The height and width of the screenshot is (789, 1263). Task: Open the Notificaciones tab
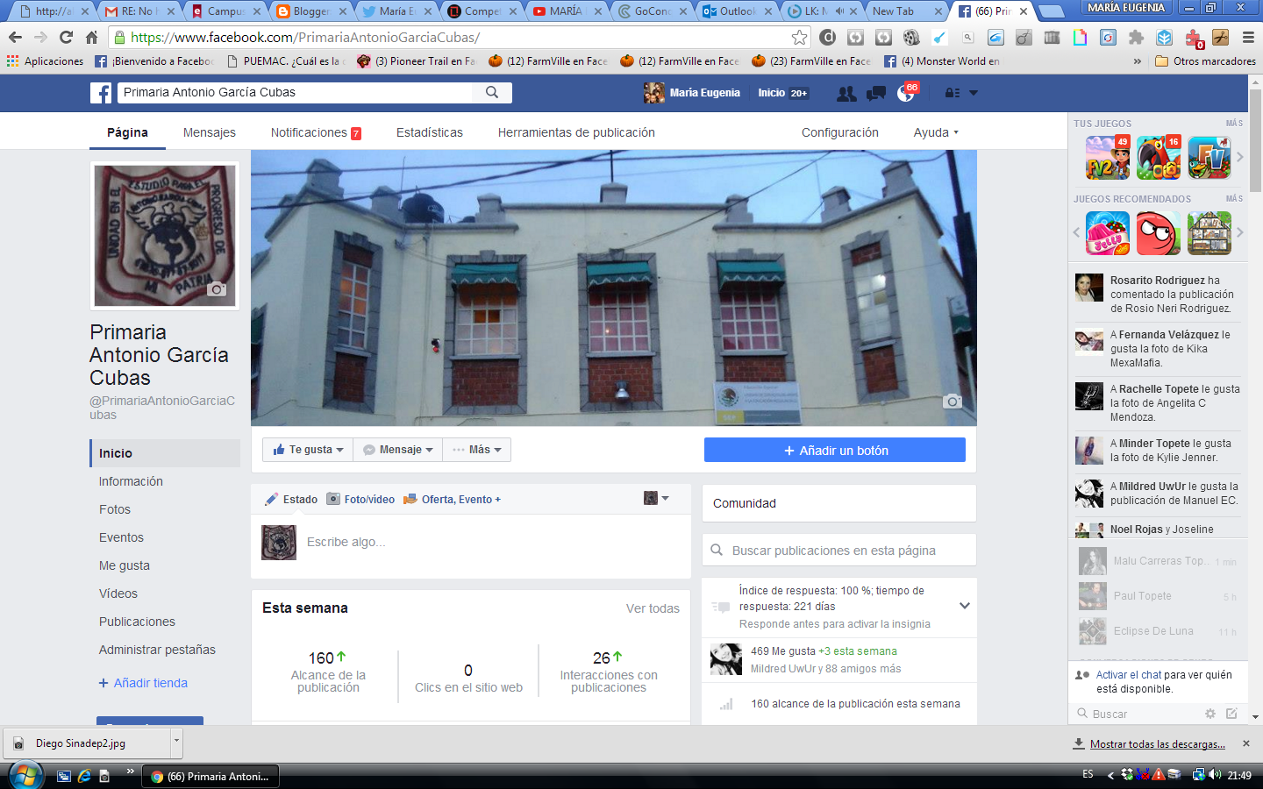tap(316, 132)
